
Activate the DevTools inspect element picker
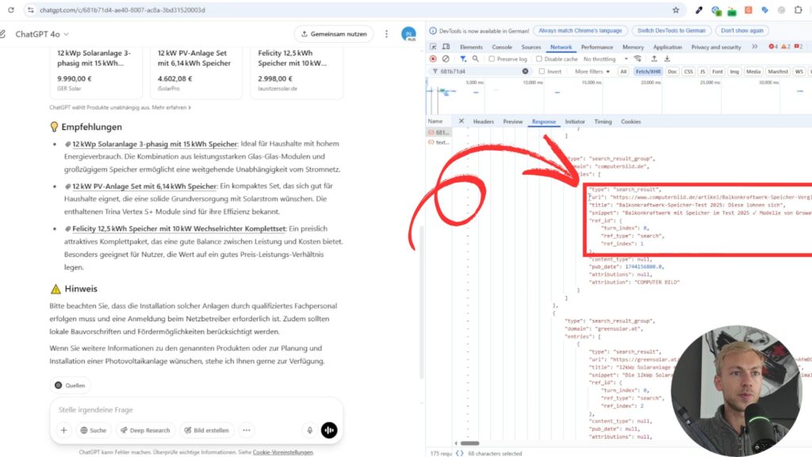(x=434, y=47)
